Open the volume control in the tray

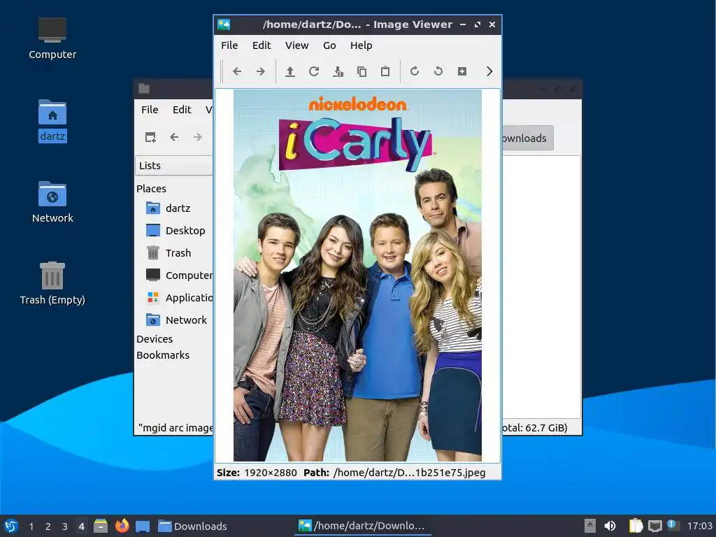[x=610, y=526]
